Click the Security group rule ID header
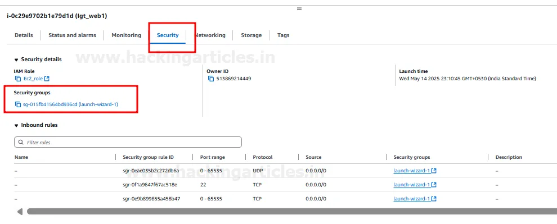This screenshot has width=557, height=224. click(148, 157)
